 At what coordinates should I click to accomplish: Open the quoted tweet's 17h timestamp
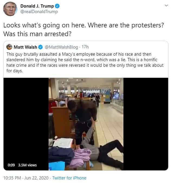(85, 47)
